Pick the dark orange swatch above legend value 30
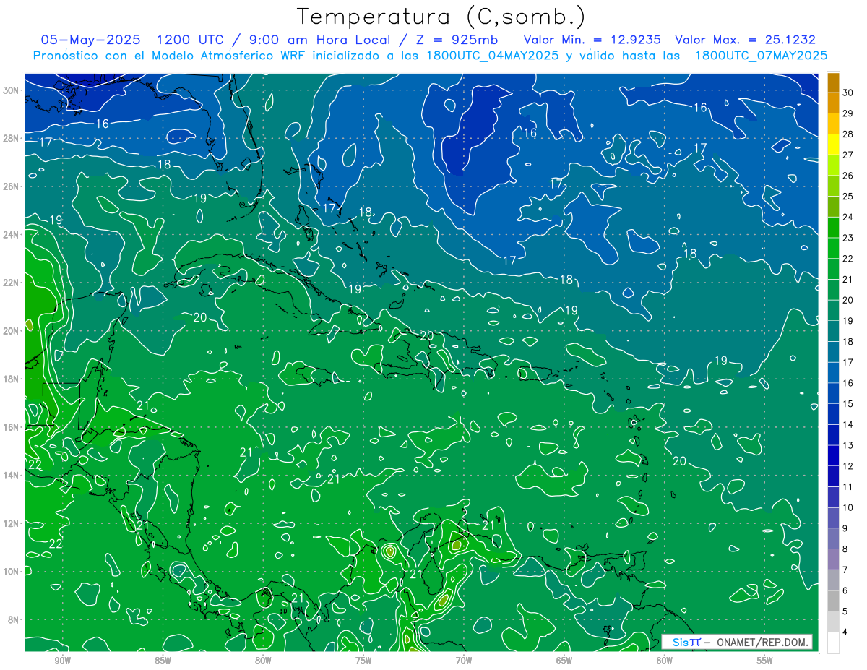Image resolution: width=867 pixels, height=670 pixels. pyautogui.click(x=833, y=82)
